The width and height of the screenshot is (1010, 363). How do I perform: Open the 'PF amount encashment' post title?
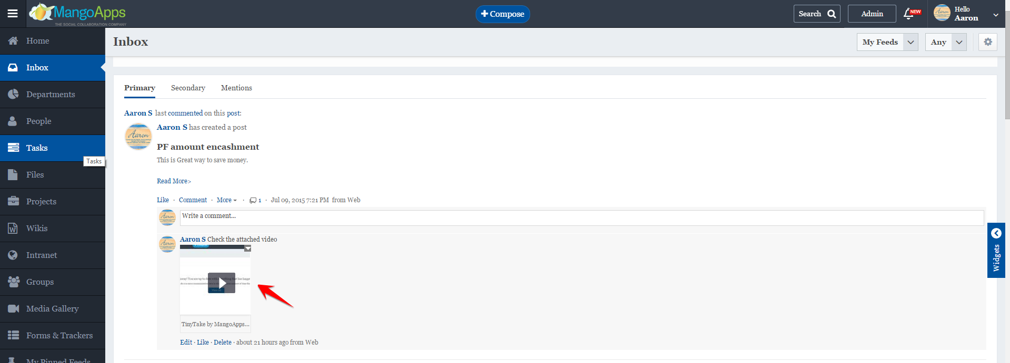coord(208,147)
